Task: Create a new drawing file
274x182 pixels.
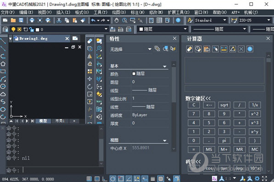Action: point(5,20)
